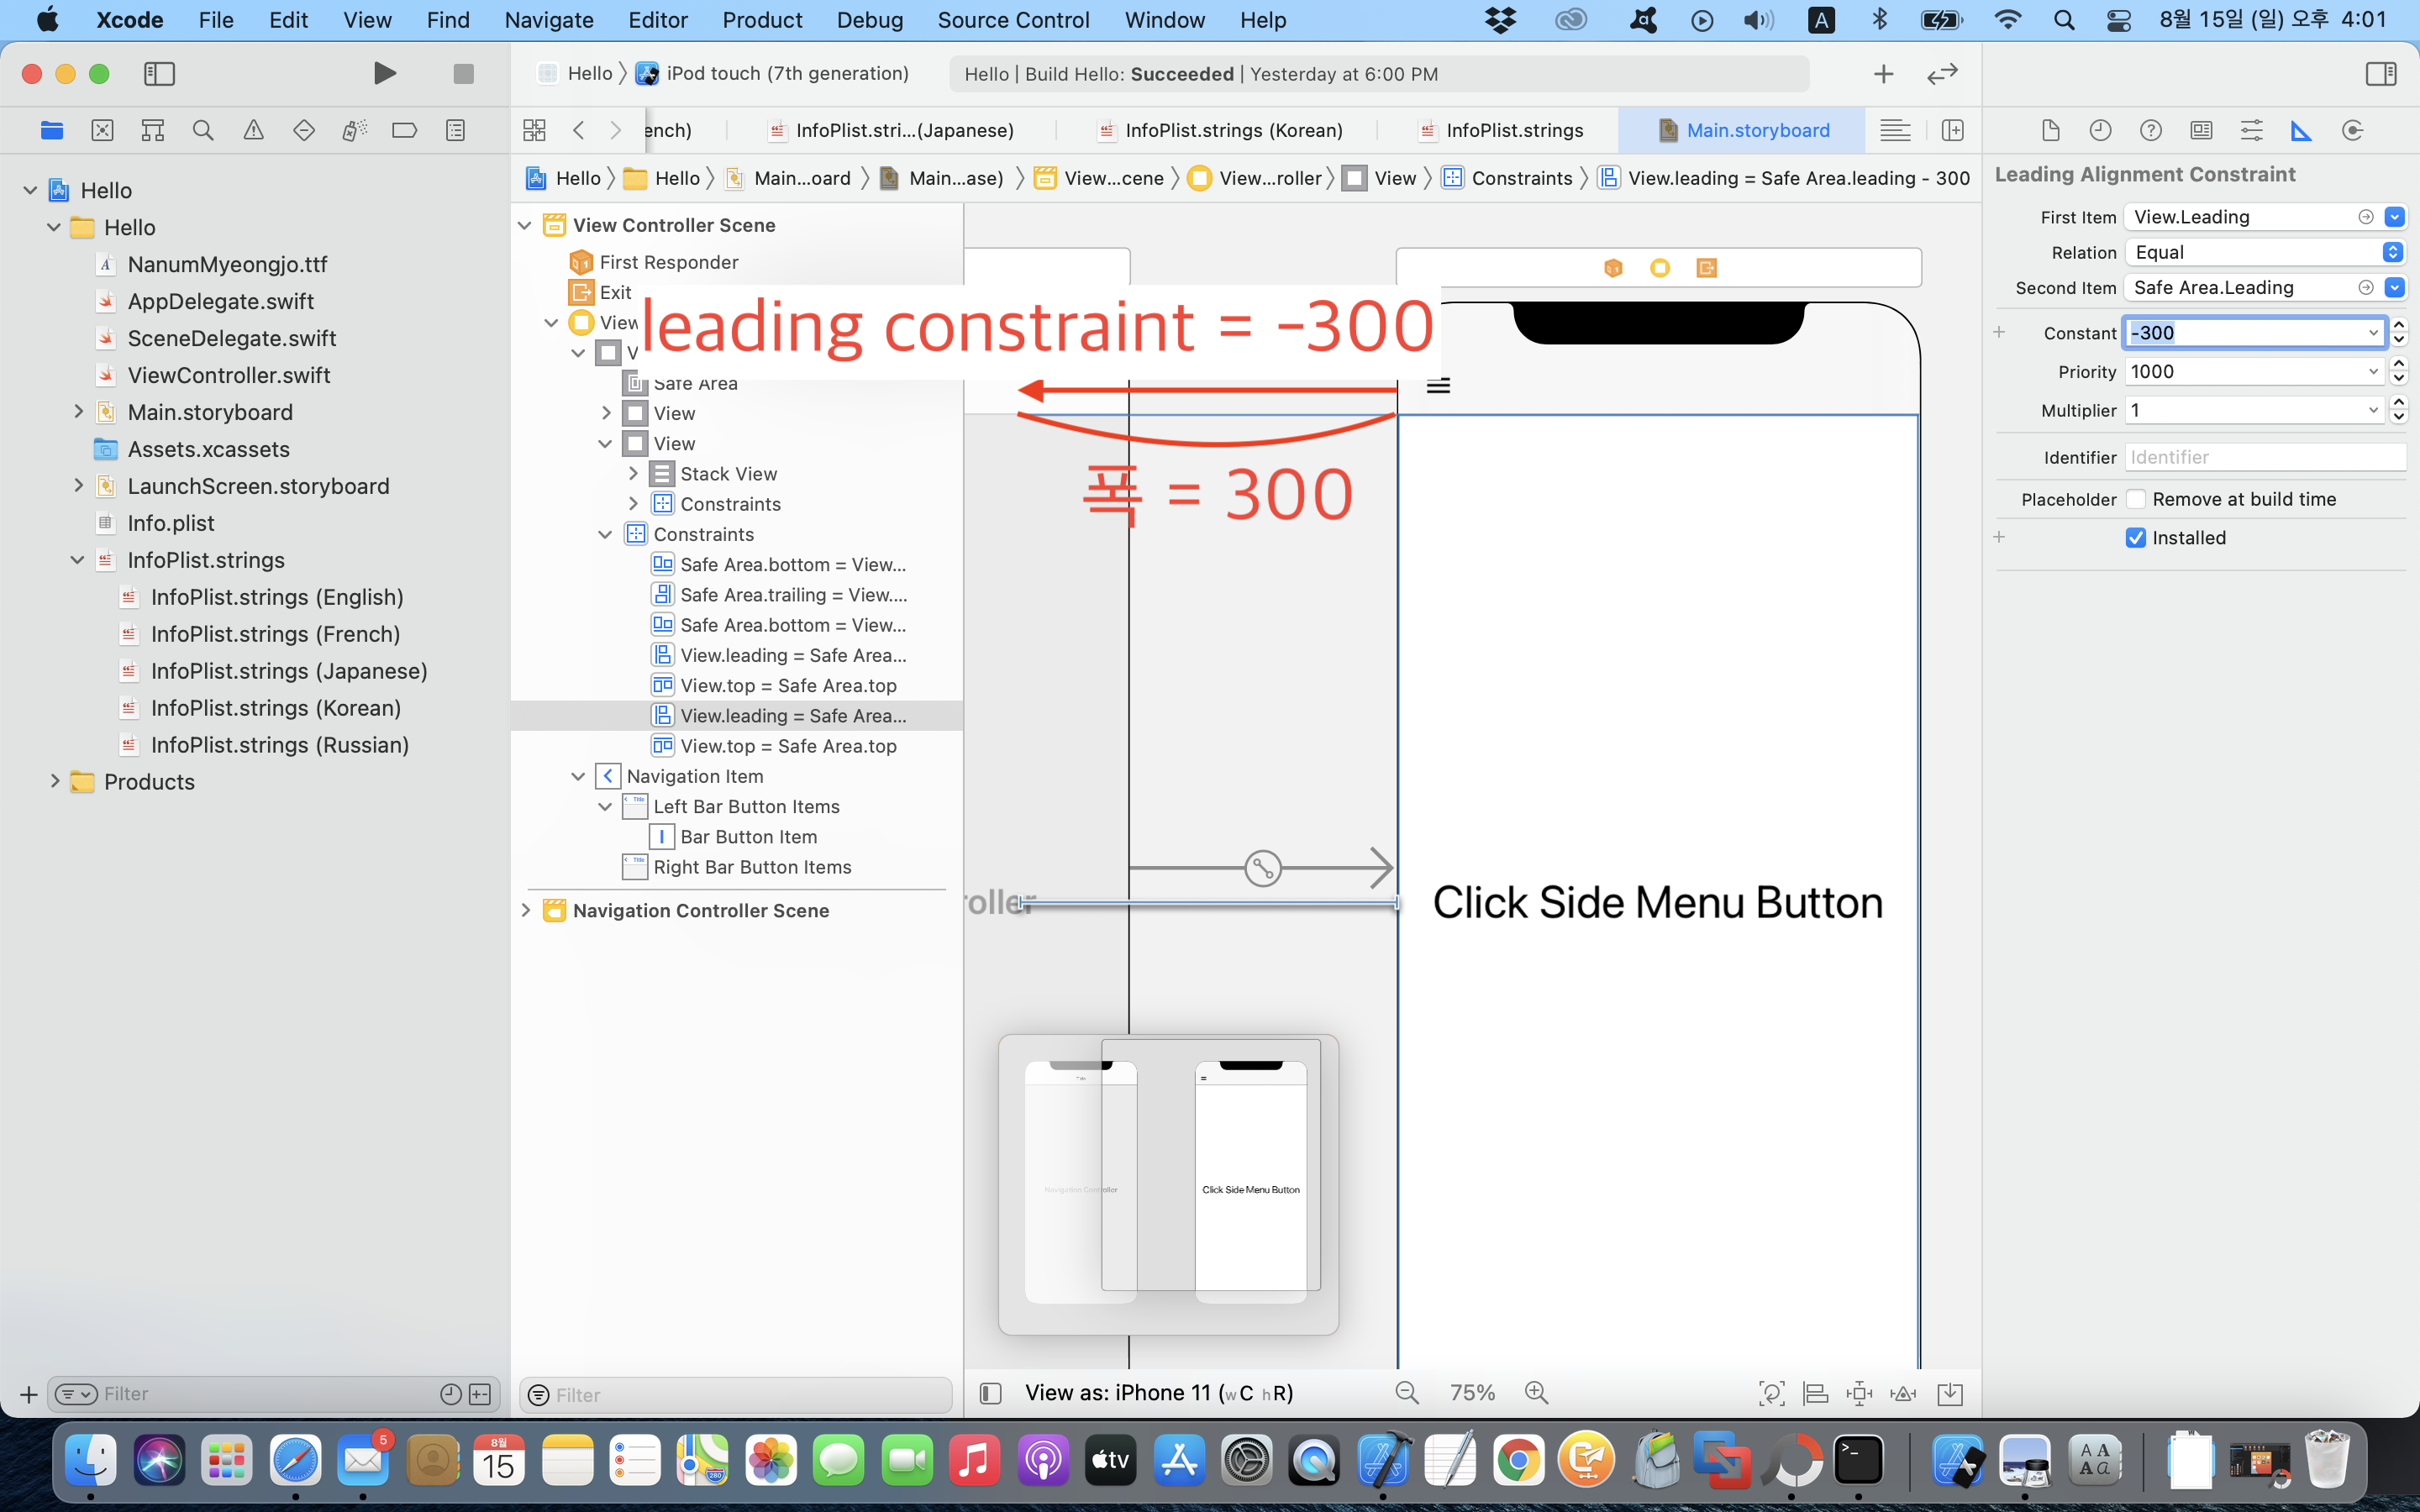Screen dimensions: 2420x1512
Task: Click the Library plus button in toolbar
Action: point(1883,73)
